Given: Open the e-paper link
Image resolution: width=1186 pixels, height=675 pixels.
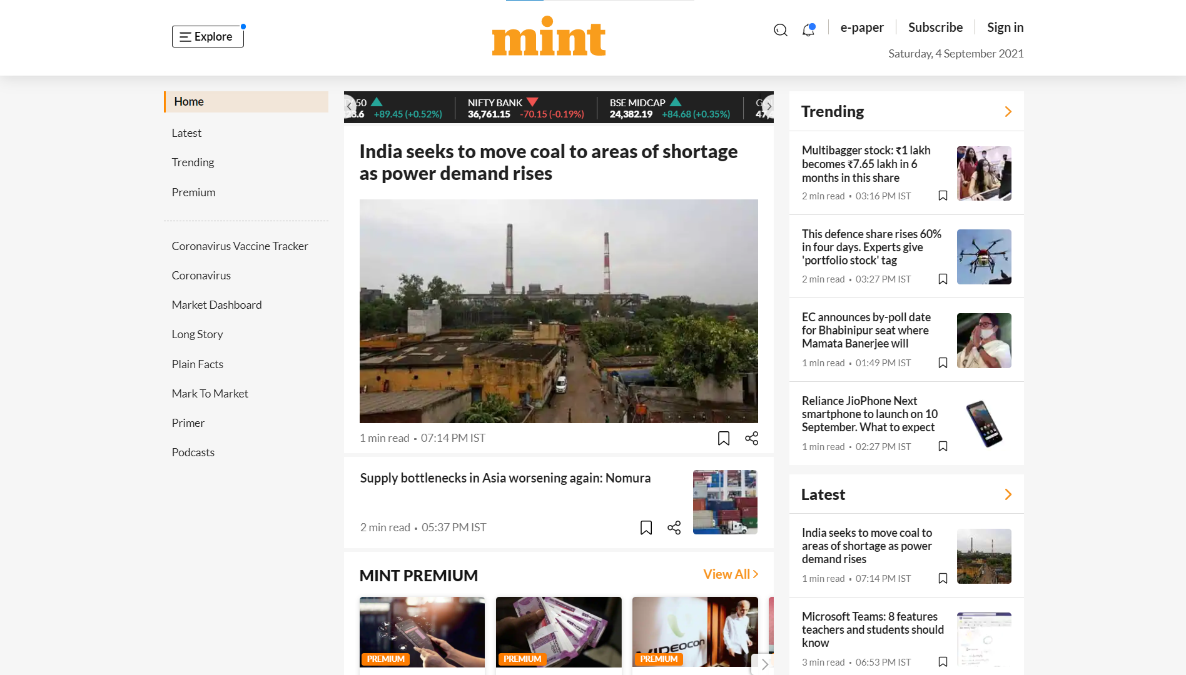Looking at the screenshot, I should pos(861,27).
